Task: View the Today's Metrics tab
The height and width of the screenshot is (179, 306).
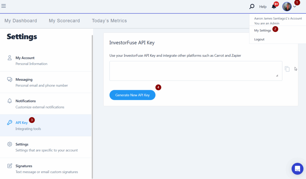Action: 109,21
